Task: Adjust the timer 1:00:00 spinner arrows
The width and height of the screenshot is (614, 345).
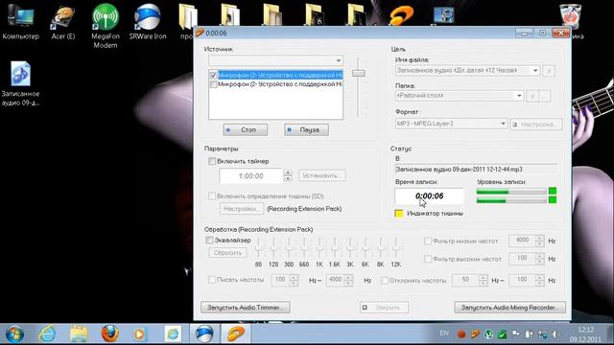Action: tap(288, 175)
